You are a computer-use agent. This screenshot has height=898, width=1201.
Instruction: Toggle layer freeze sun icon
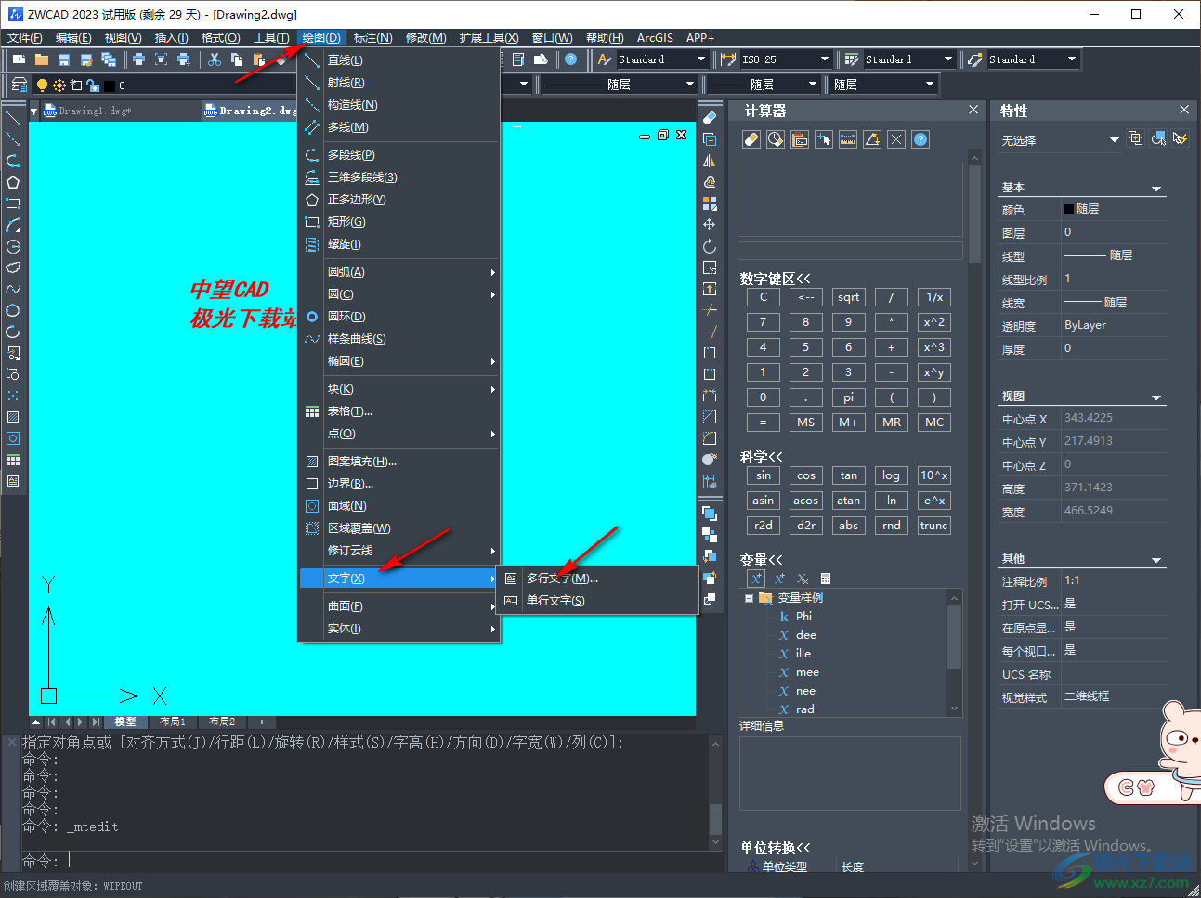click(x=59, y=85)
